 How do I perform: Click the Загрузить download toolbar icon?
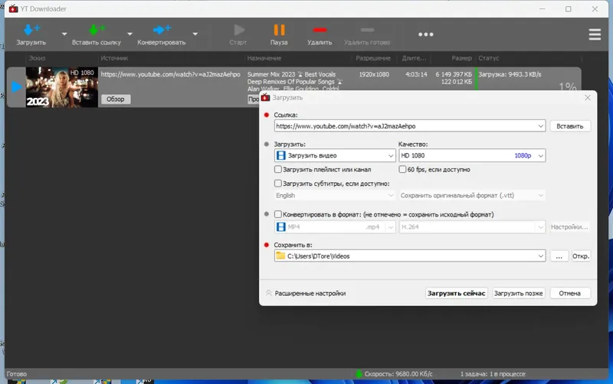click(31, 31)
